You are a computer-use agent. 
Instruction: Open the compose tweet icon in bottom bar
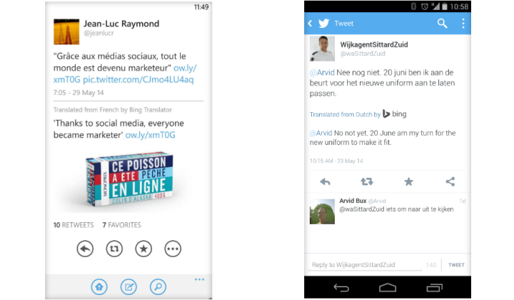click(128, 287)
